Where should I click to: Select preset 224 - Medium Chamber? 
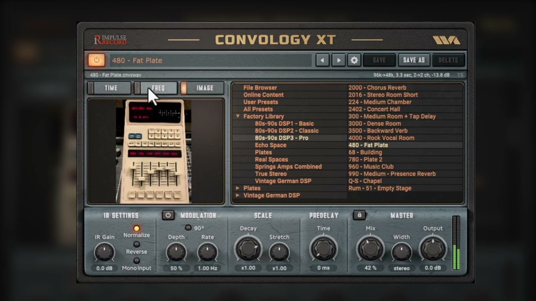(x=380, y=102)
